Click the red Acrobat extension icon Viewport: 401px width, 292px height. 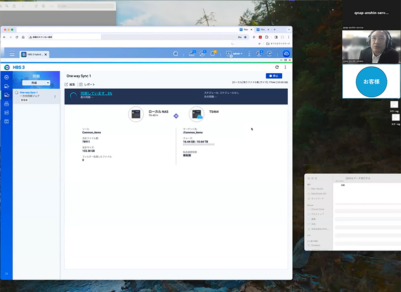(260, 37)
